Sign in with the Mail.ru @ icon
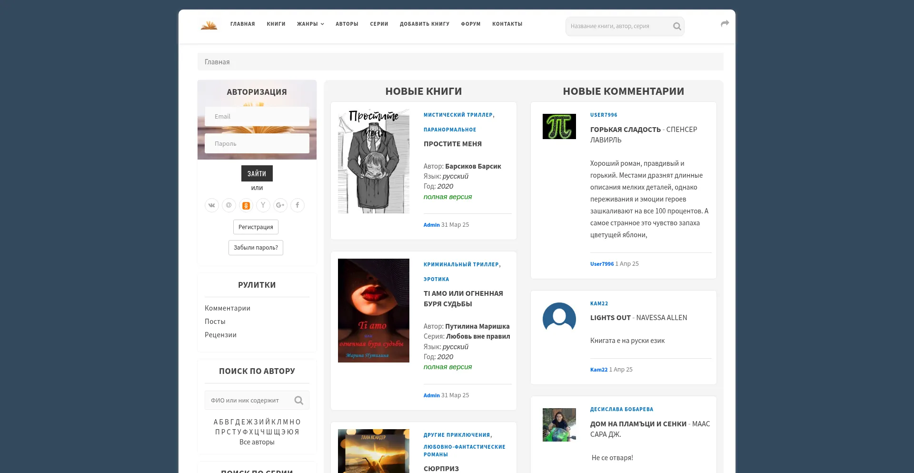Screen dimensions: 914x473 (x=229, y=205)
